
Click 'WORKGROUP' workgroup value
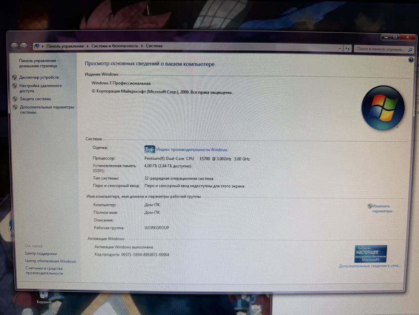(157, 228)
